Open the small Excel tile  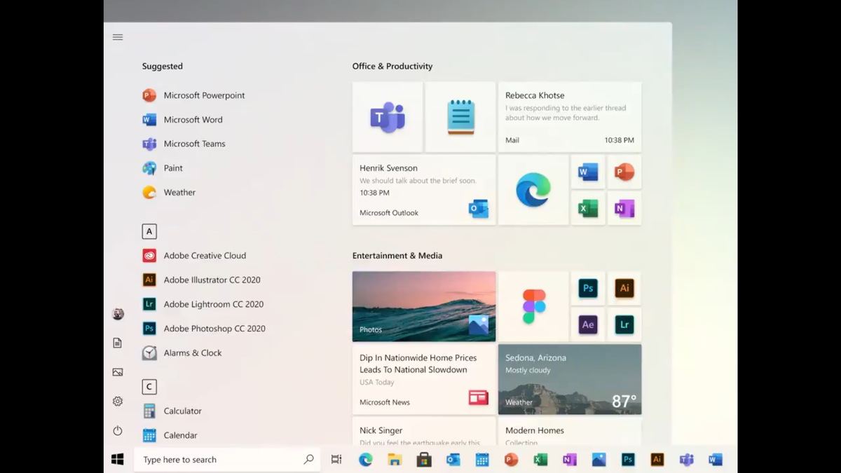point(588,208)
